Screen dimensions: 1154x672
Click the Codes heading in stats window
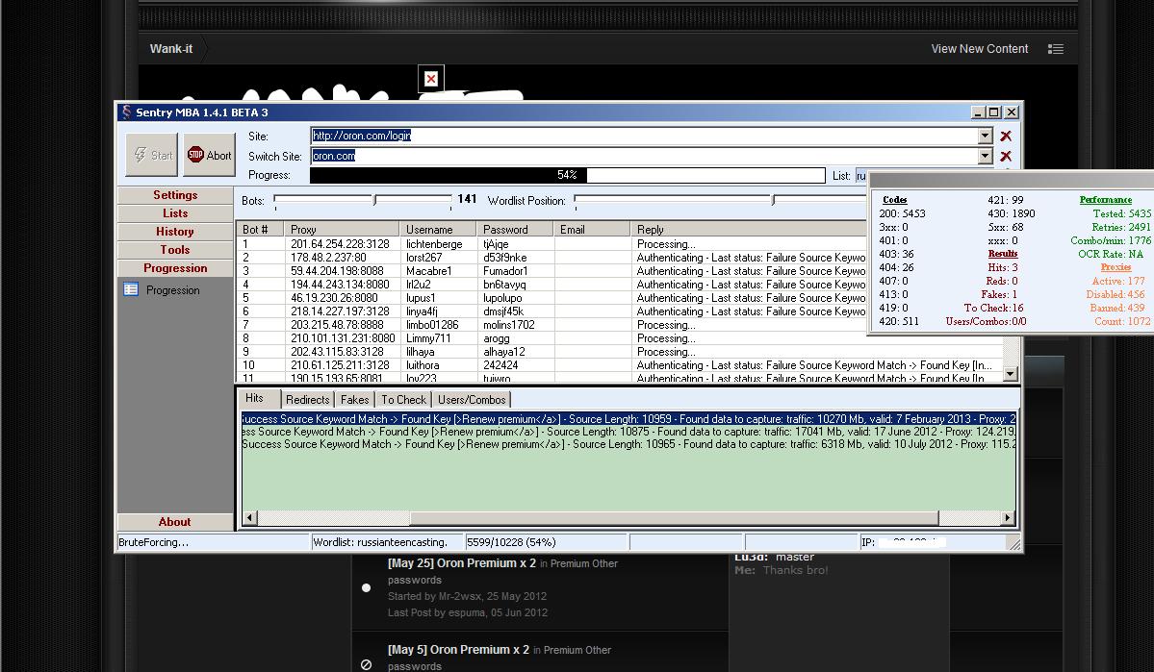tap(894, 200)
